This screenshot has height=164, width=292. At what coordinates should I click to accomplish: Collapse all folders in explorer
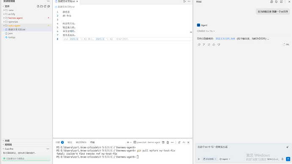tap(48, 6)
